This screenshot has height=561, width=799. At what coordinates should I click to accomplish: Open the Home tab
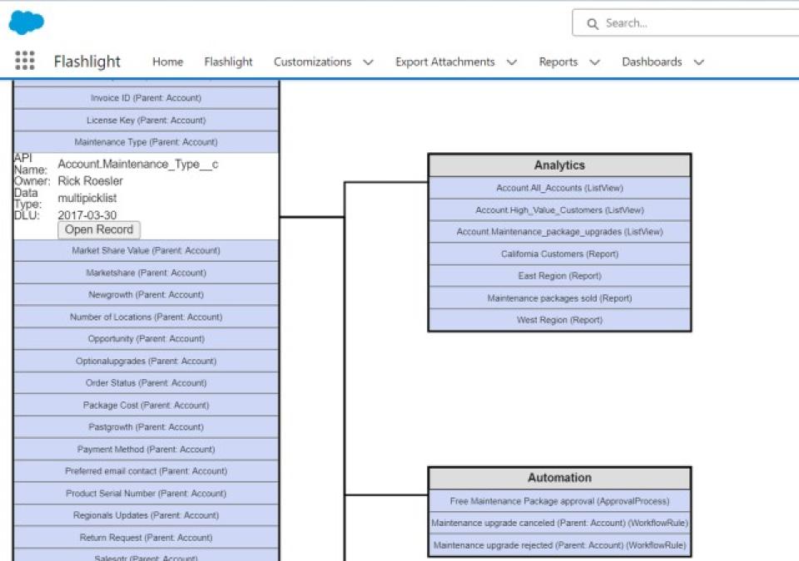tap(167, 62)
